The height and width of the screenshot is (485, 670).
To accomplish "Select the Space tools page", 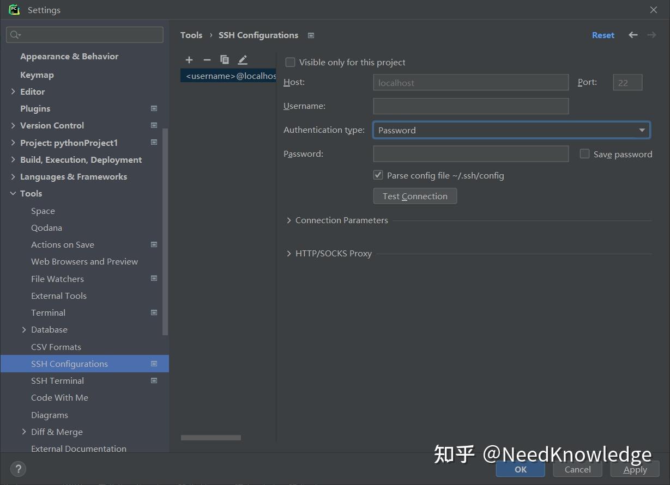I will coord(43,211).
